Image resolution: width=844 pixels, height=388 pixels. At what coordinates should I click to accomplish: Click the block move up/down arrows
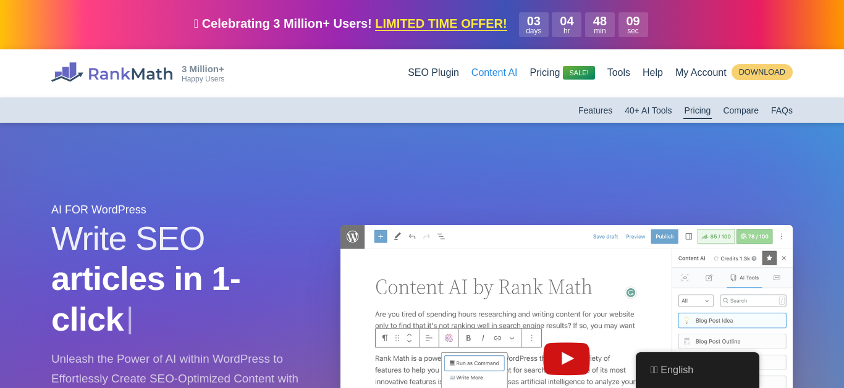(x=409, y=338)
